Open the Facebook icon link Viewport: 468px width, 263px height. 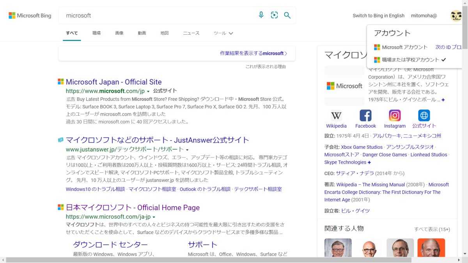(365, 116)
